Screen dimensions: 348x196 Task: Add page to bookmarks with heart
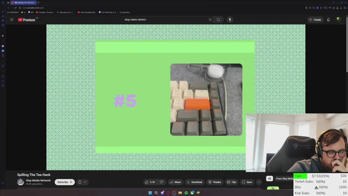325,8
